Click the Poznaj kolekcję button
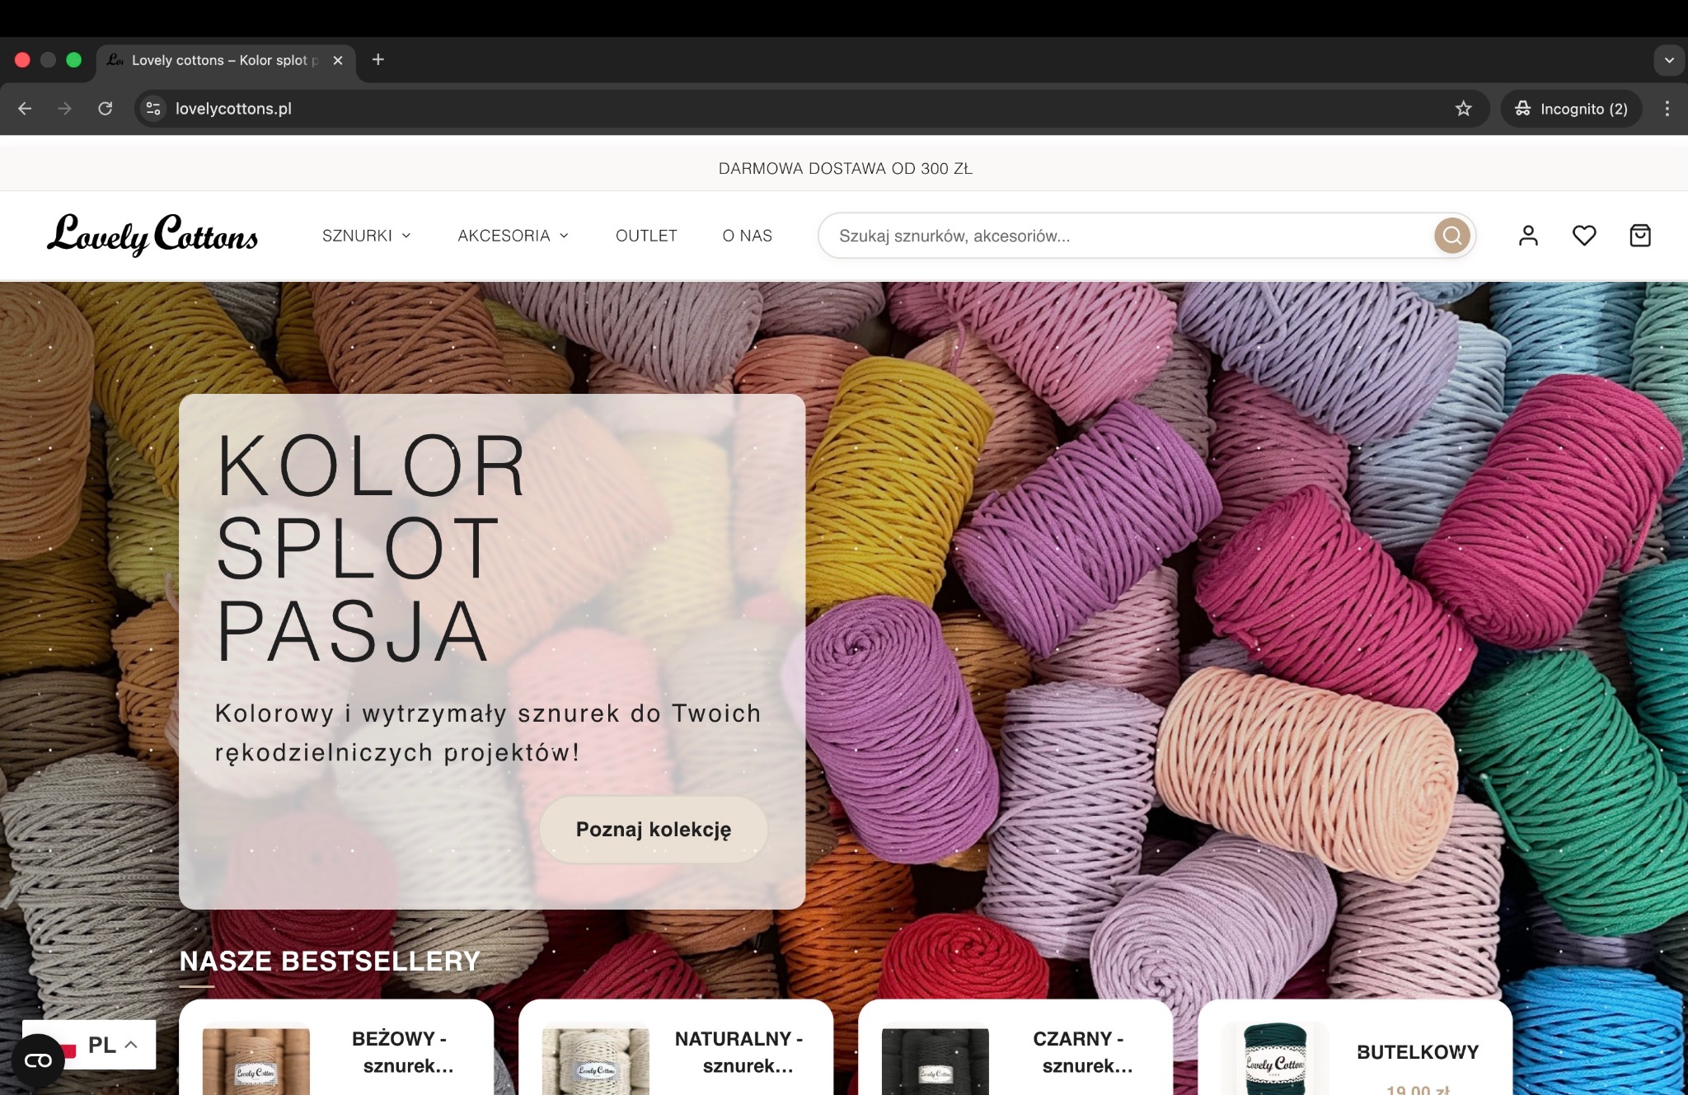 pos(653,830)
